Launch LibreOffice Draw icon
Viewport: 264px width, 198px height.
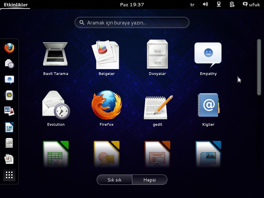(107, 154)
